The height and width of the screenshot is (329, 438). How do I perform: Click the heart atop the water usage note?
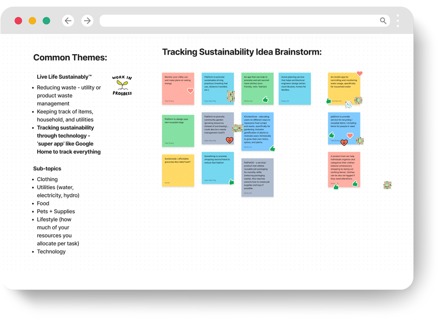[359, 73]
